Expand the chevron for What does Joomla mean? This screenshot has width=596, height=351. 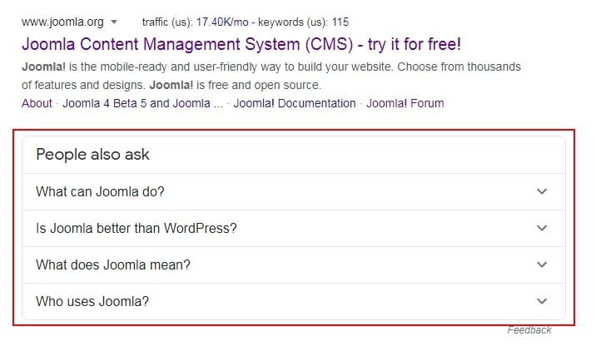(542, 264)
